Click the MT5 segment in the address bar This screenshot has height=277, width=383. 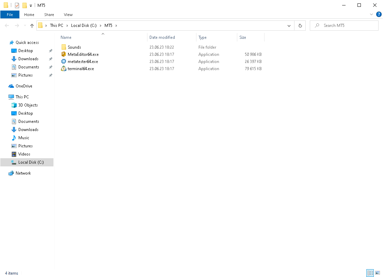(x=109, y=26)
